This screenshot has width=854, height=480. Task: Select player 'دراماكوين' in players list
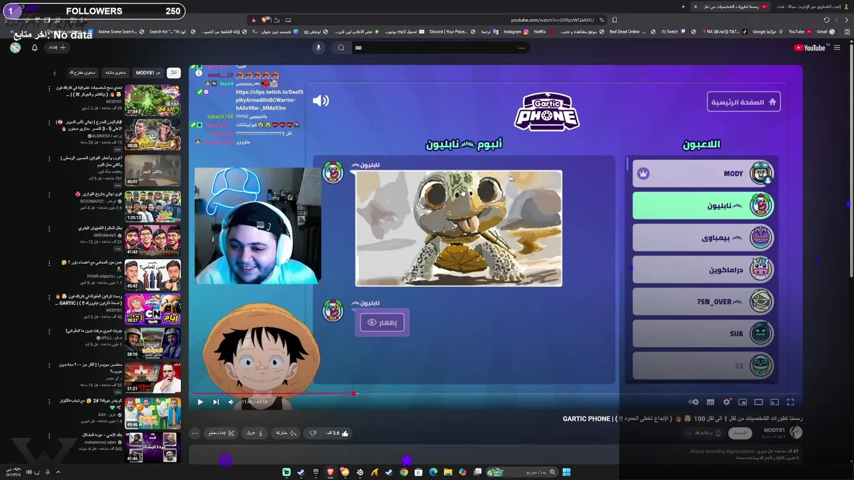tap(703, 269)
